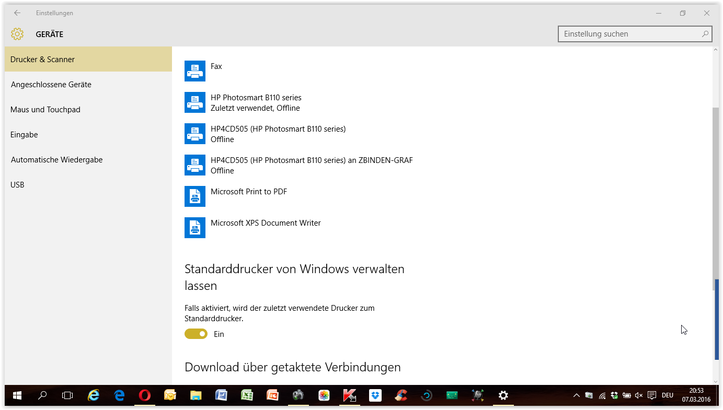The width and height of the screenshot is (723, 410).
Task: Focus the 'Einstellung suchen' search field
Action: [x=635, y=34]
